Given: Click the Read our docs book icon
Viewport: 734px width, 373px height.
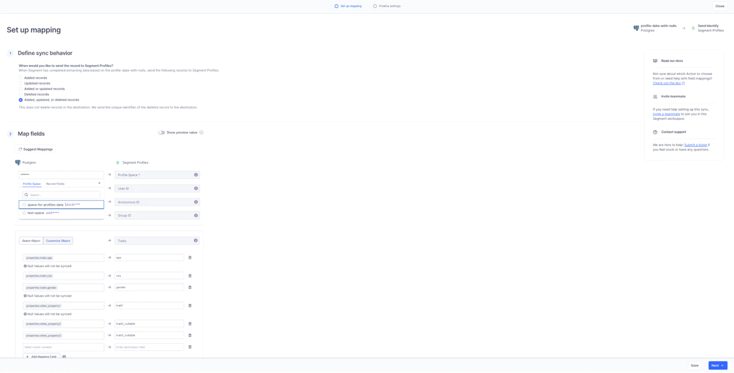Looking at the screenshot, I should (655, 61).
